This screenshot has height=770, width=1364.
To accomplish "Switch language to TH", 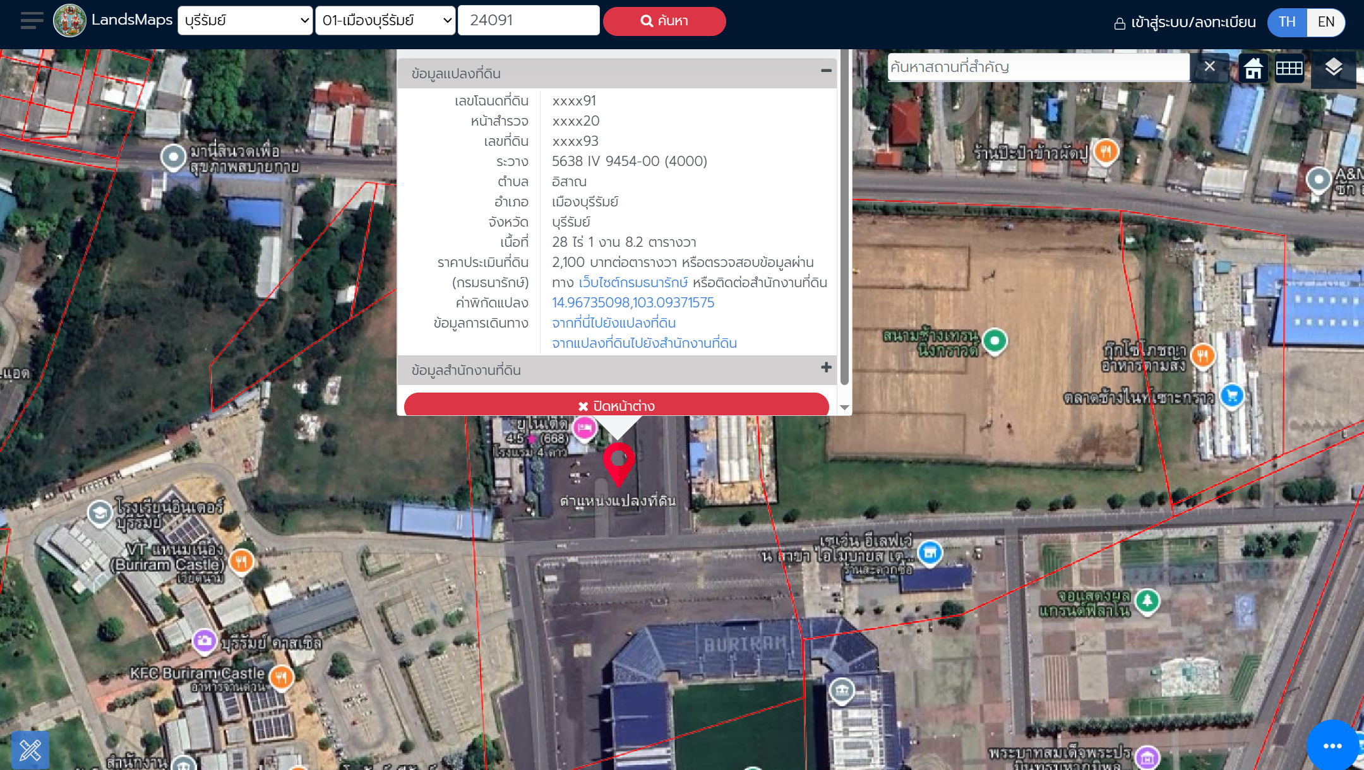I will tap(1286, 22).
